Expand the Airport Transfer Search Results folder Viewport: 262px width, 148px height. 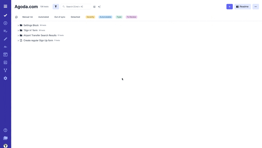[x=18, y=35]
